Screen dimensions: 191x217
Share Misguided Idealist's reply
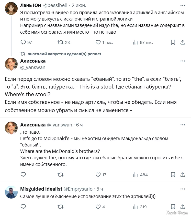click(183, 207)
